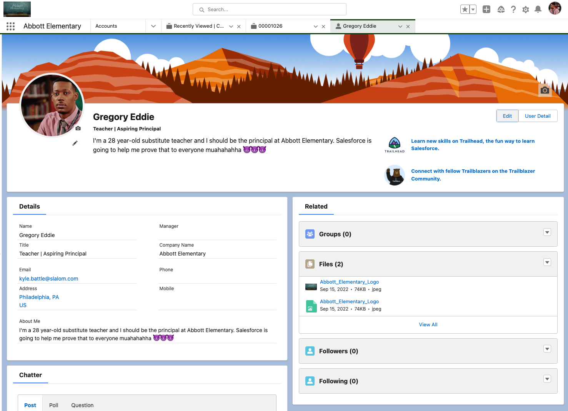This screenshot has width=568, height=411.
Task: Open the favorites list dropdown arrow
Action: tap(473, 10)
